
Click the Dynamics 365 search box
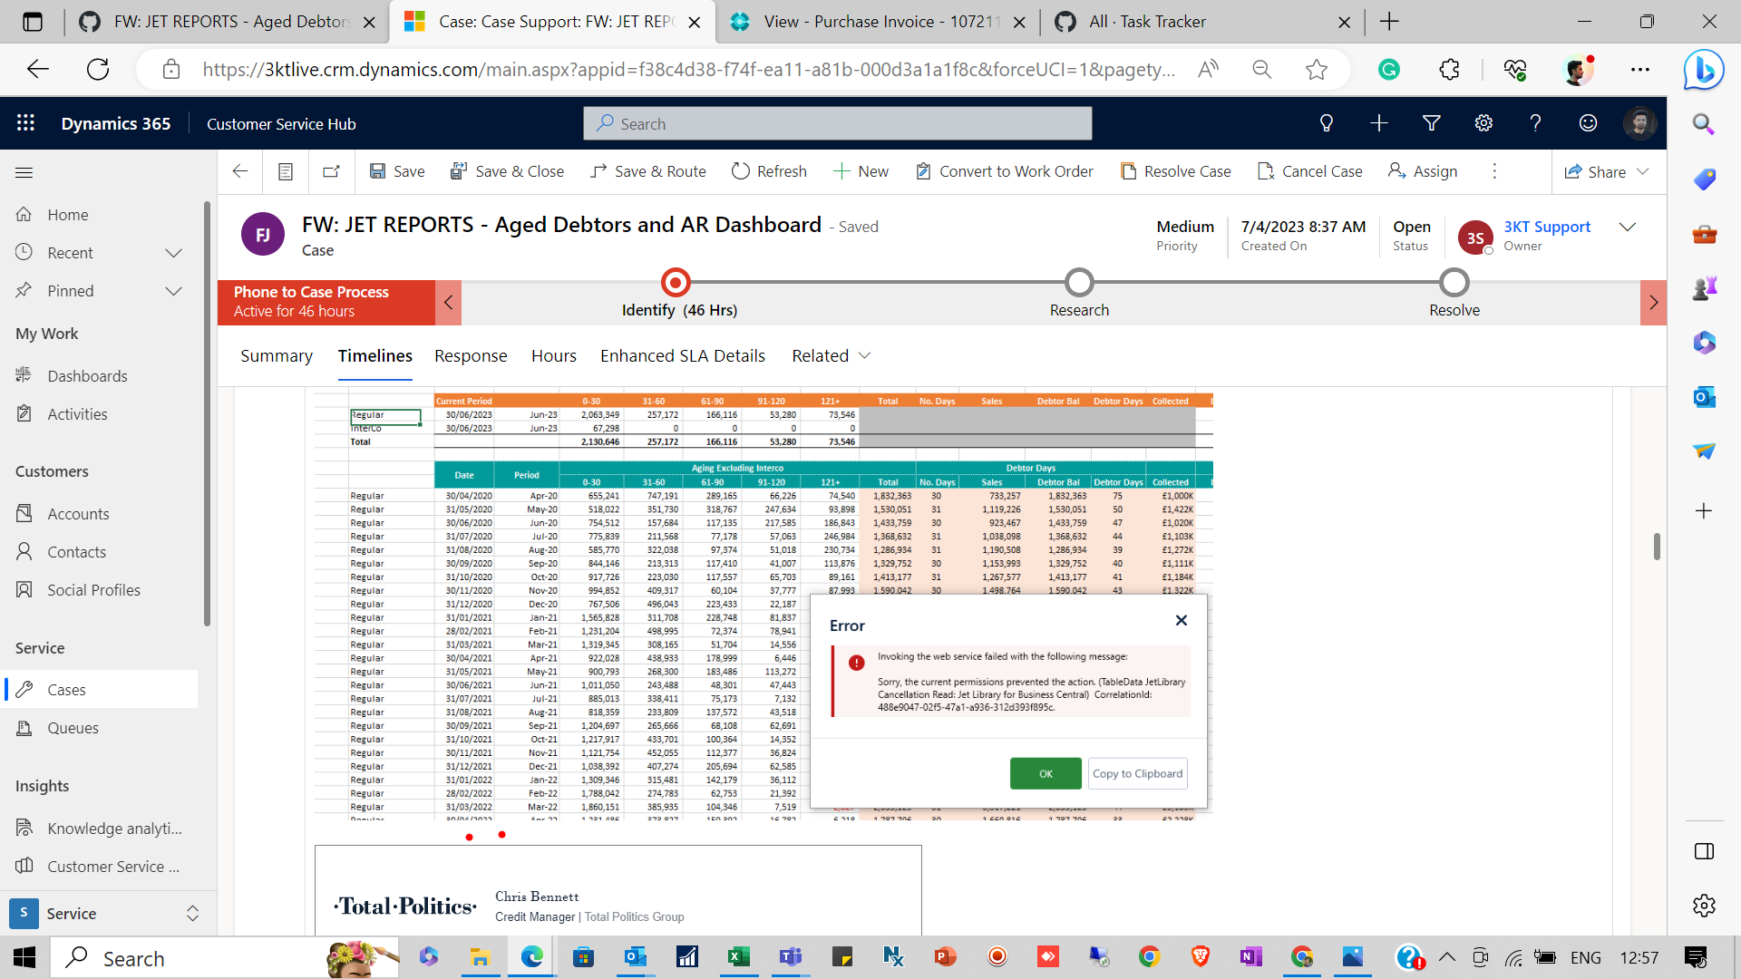pos(836,123)
